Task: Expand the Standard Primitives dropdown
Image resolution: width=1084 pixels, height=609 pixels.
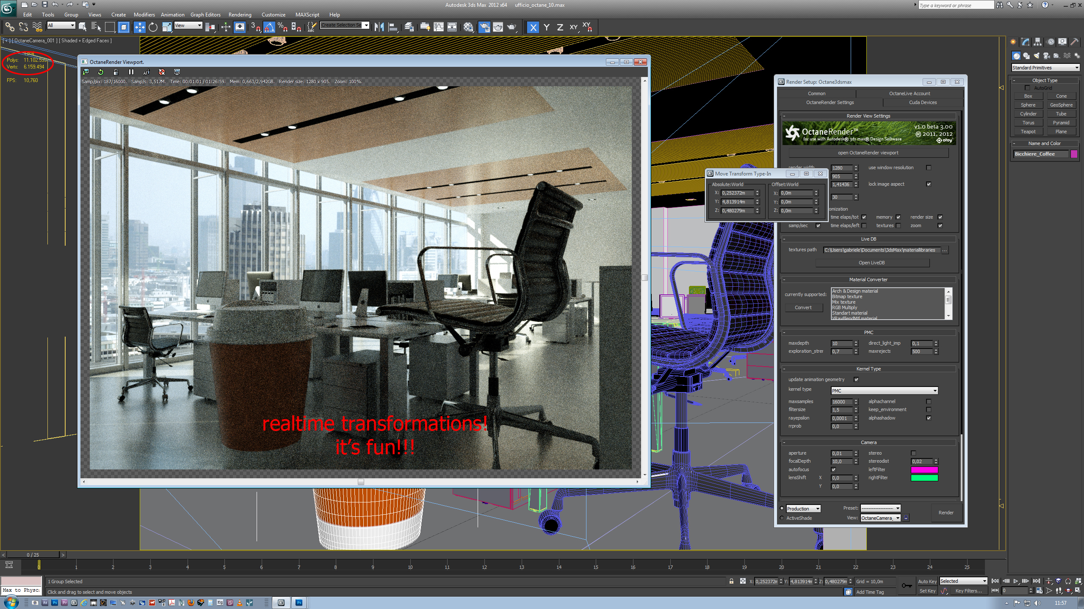Action: coord(1045,68)
